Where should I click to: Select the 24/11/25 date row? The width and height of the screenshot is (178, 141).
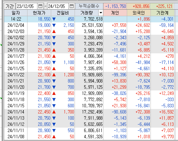(x=16, y=68)
